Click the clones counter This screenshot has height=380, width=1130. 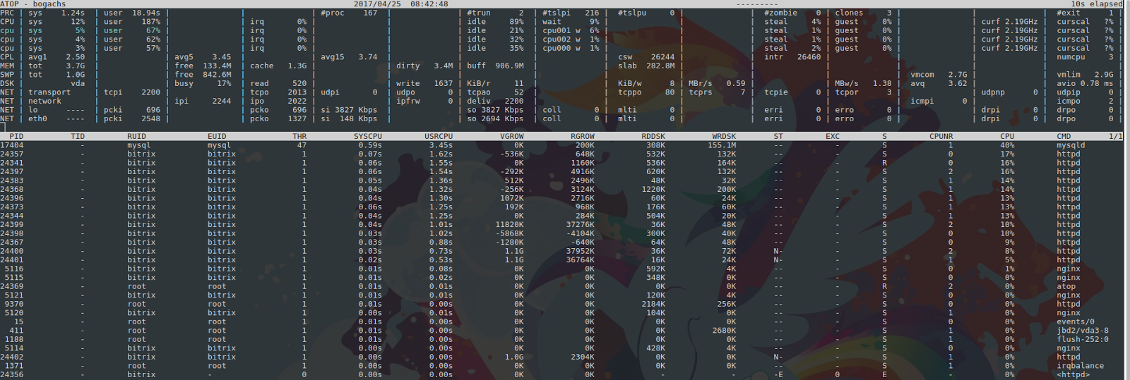[x=863, y=13]
